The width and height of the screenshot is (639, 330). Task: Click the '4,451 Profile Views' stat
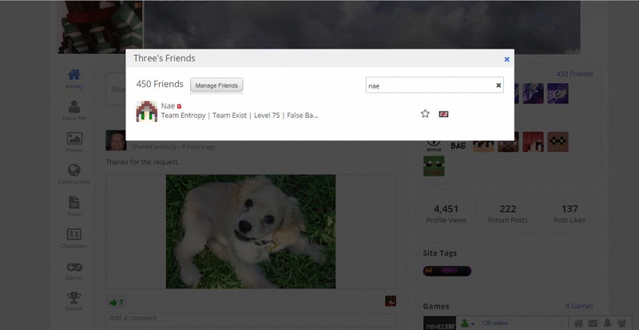(x=447, y=214)
